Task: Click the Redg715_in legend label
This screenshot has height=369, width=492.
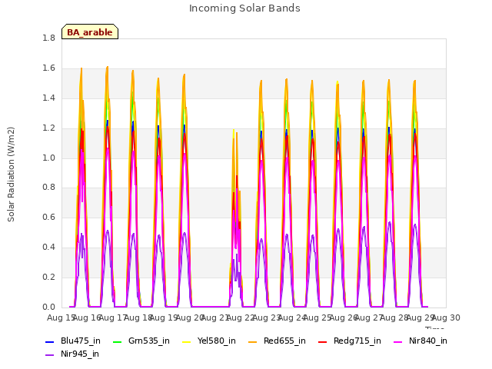Action: [357, 341]
